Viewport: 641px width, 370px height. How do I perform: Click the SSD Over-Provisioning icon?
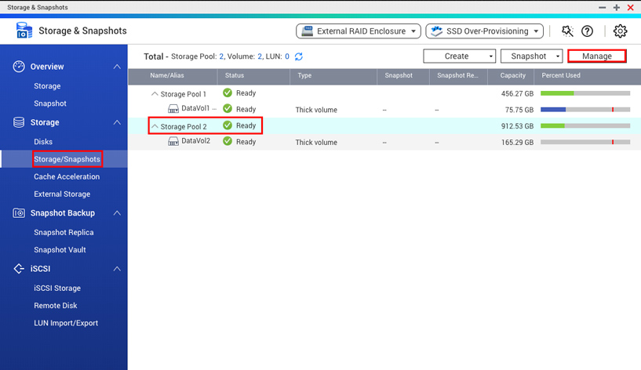click(x=436, y=31)
